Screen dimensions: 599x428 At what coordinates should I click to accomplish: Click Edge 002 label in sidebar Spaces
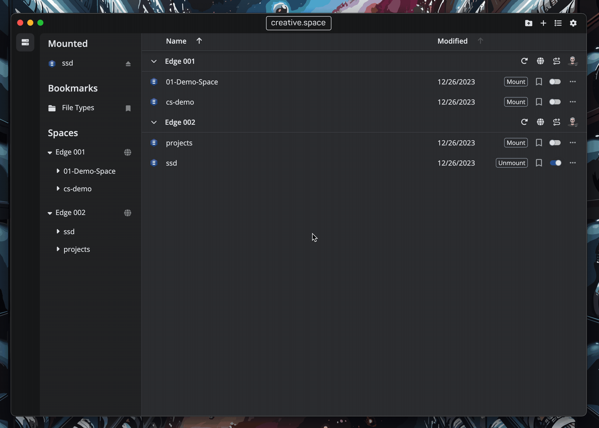pyautogui.click(x=70, y=212)
